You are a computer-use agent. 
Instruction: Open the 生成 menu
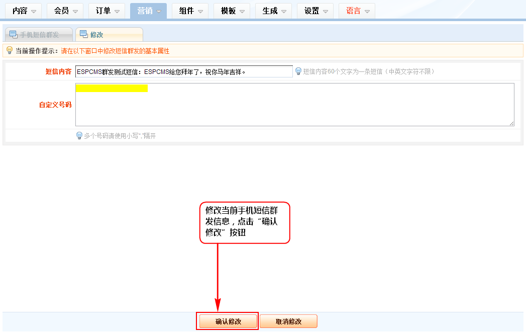273,11
